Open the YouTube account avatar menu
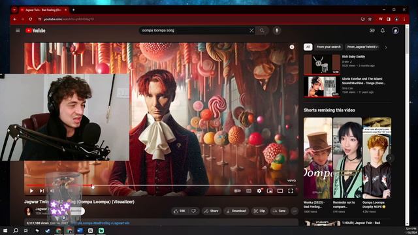 [395, 31]
